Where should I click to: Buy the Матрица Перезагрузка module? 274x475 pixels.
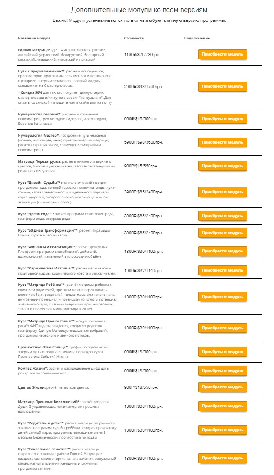[222, 166]
